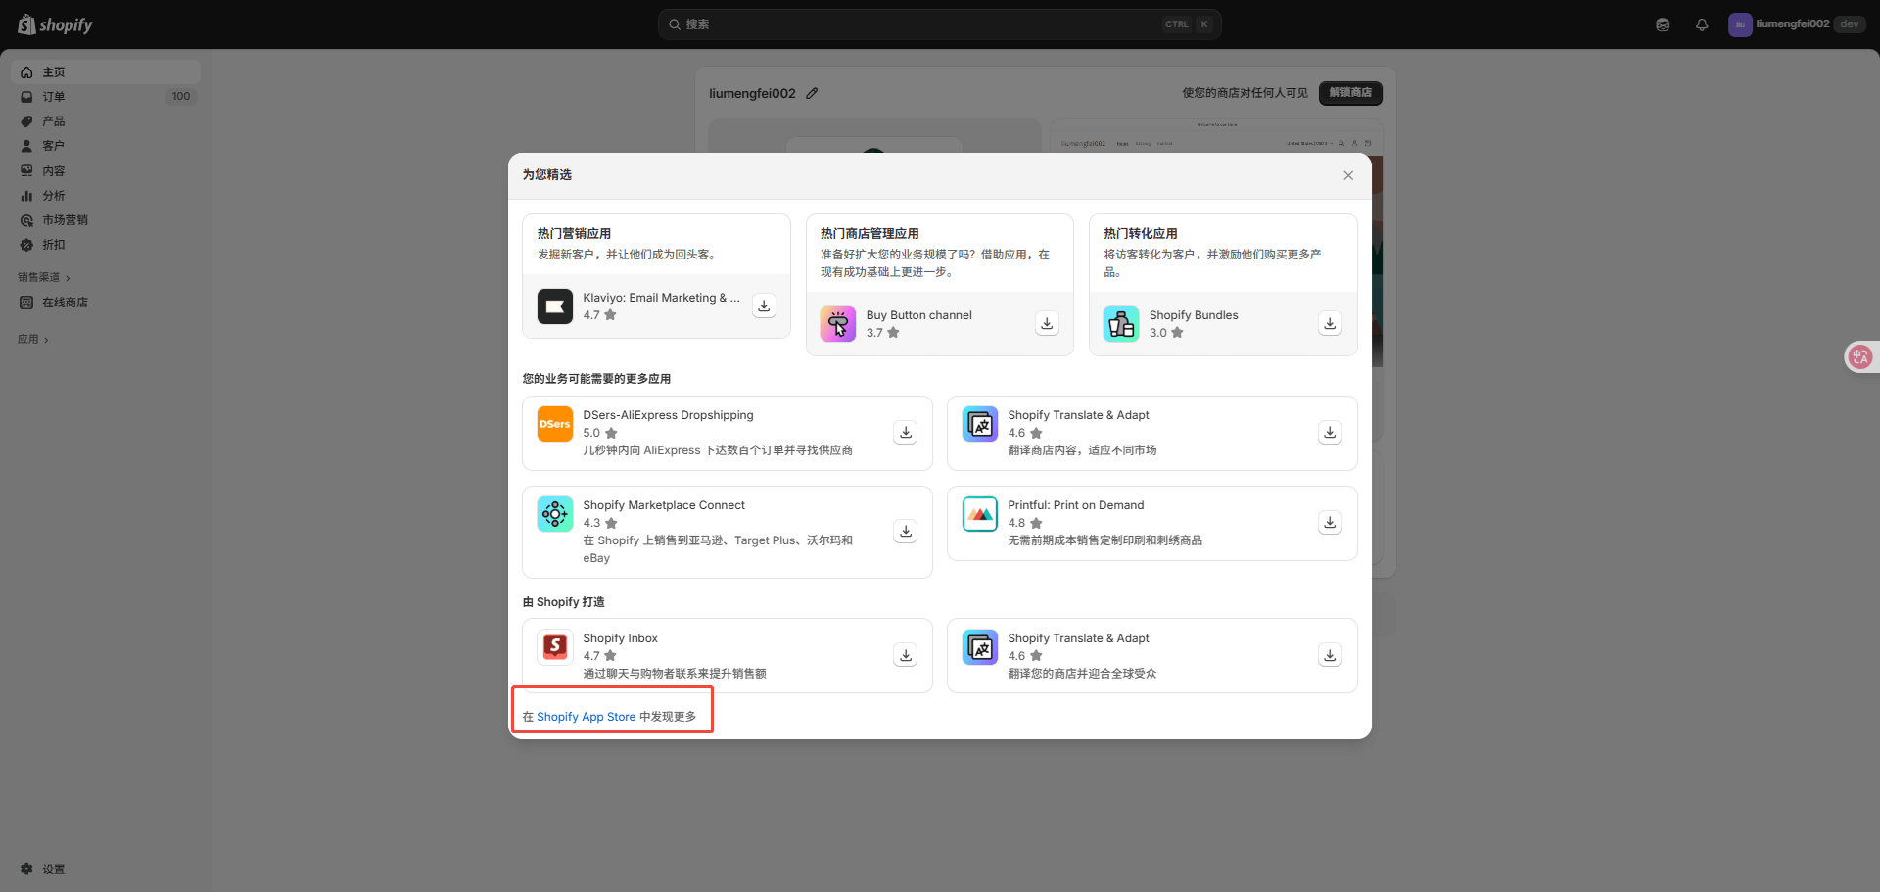Click the 解锁商店 button

[1350, 93]
